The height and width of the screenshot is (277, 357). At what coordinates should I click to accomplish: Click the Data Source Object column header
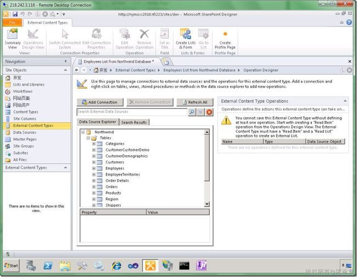(325, 142)
